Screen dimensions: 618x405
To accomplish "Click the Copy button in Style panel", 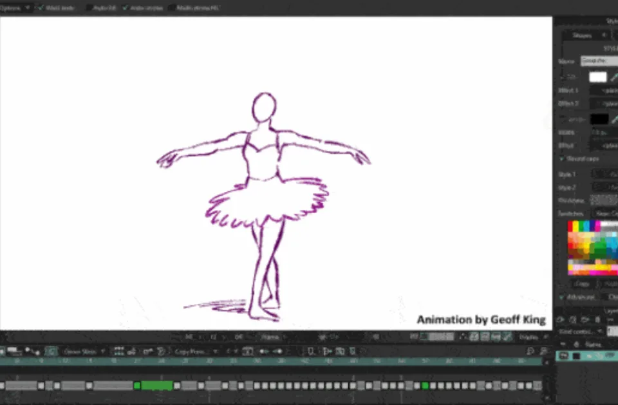I will click(x=581, y=283).
